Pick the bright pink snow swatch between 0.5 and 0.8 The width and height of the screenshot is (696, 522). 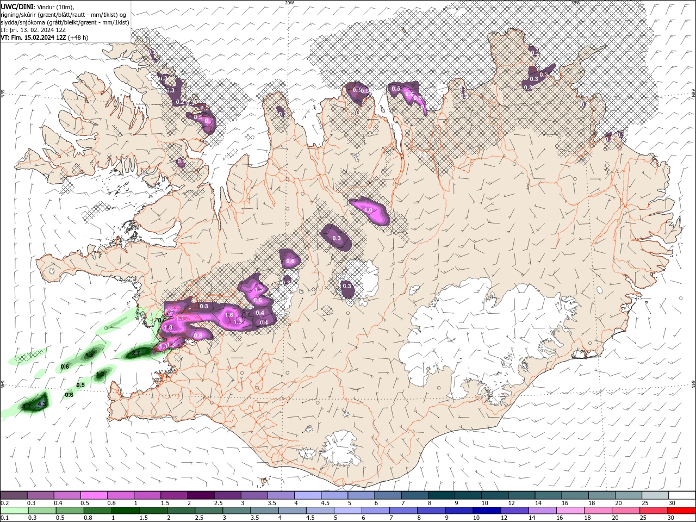click(x=94, y=495)
